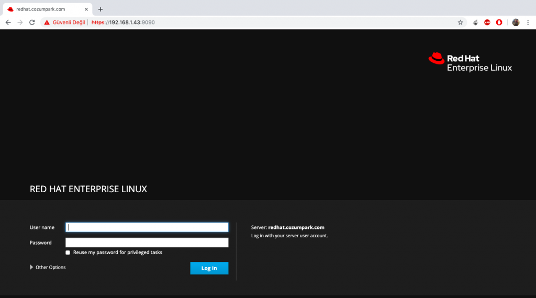The width and height of the screenshot is (536, 298).
Task: Close the redhat.cozumpark.com tab
Action: 86,9
